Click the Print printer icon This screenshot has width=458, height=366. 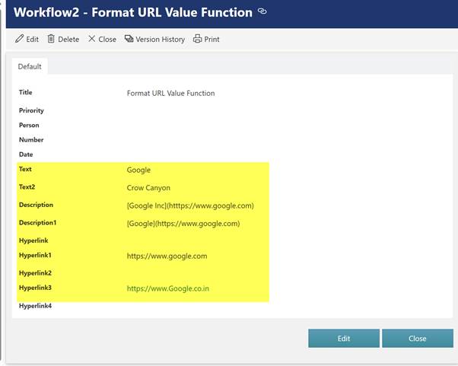[x=198, y=39]
